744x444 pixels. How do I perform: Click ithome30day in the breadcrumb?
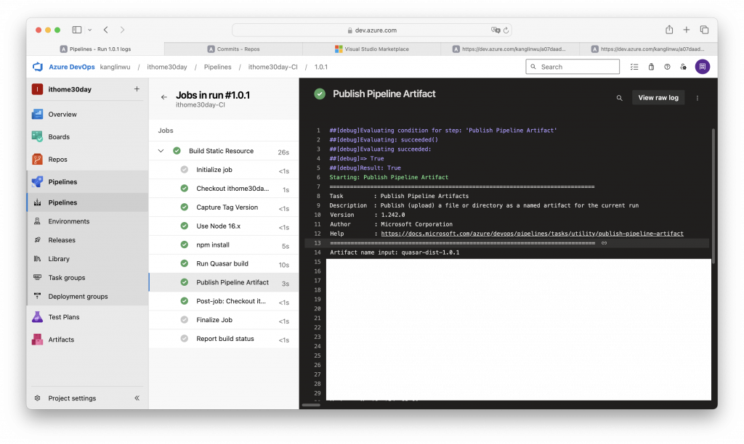[167, 67]
